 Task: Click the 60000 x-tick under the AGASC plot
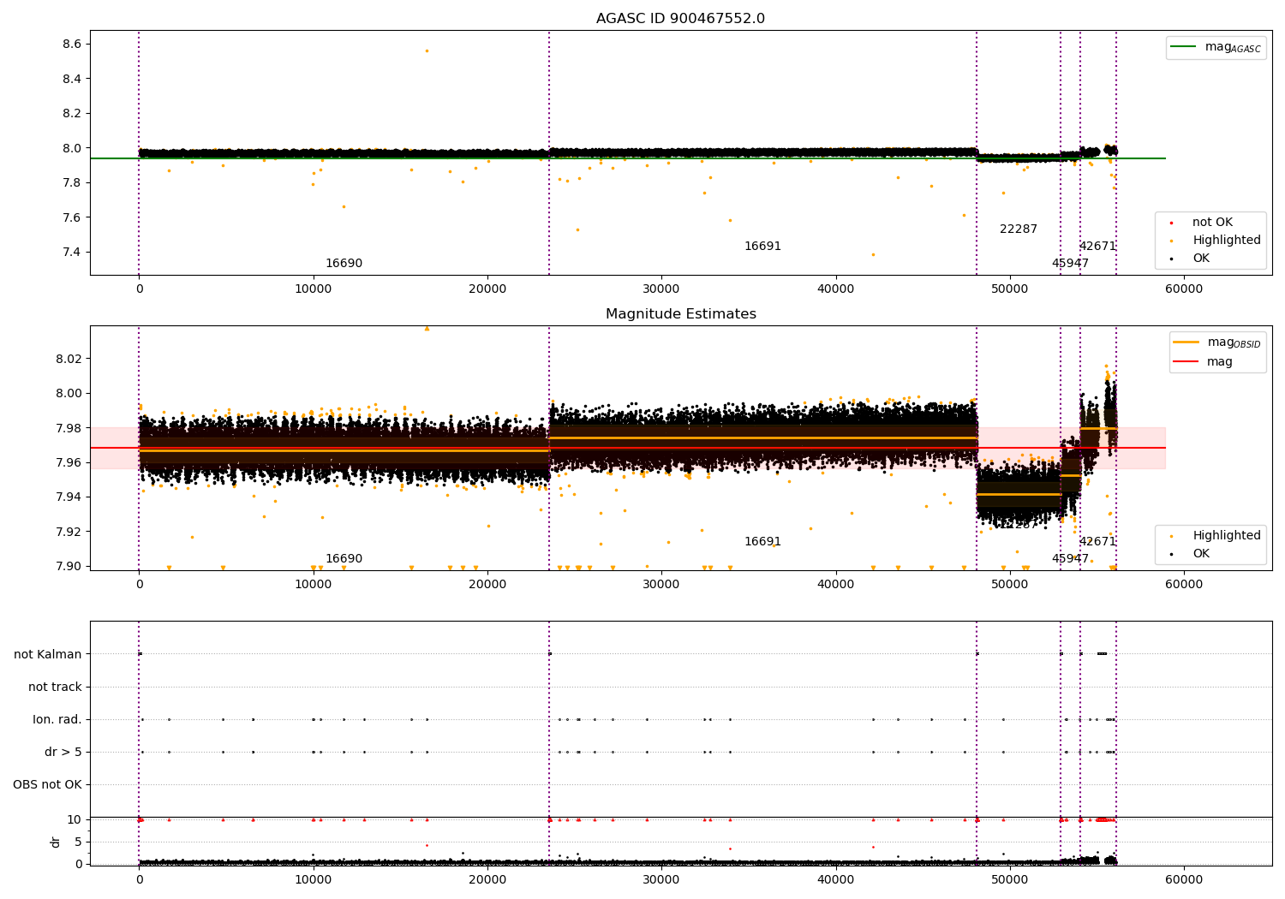(1184, 289)
